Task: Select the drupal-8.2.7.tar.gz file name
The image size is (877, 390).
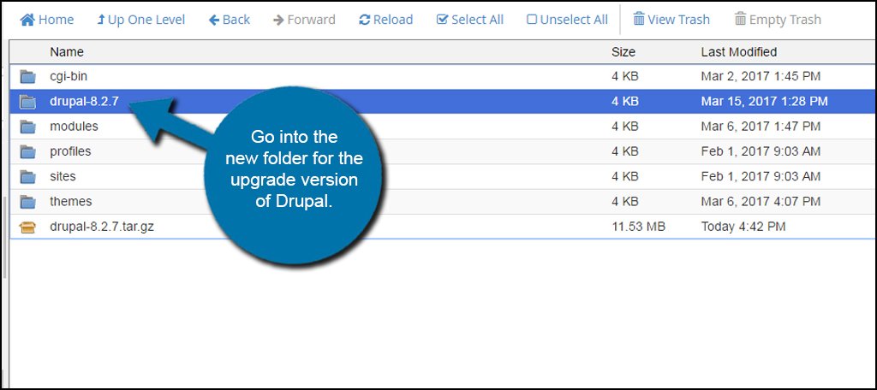Action: (102, 227)
